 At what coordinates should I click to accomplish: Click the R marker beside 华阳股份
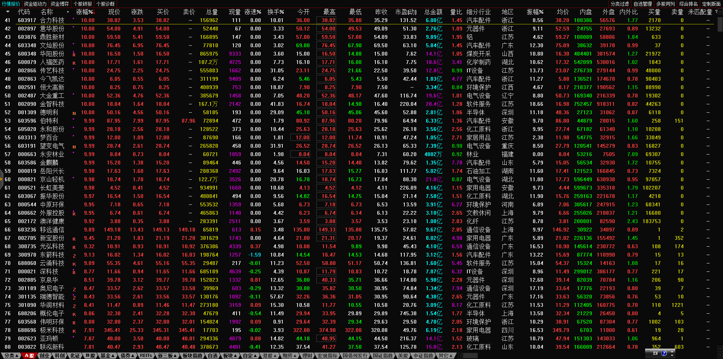[74, 54]
